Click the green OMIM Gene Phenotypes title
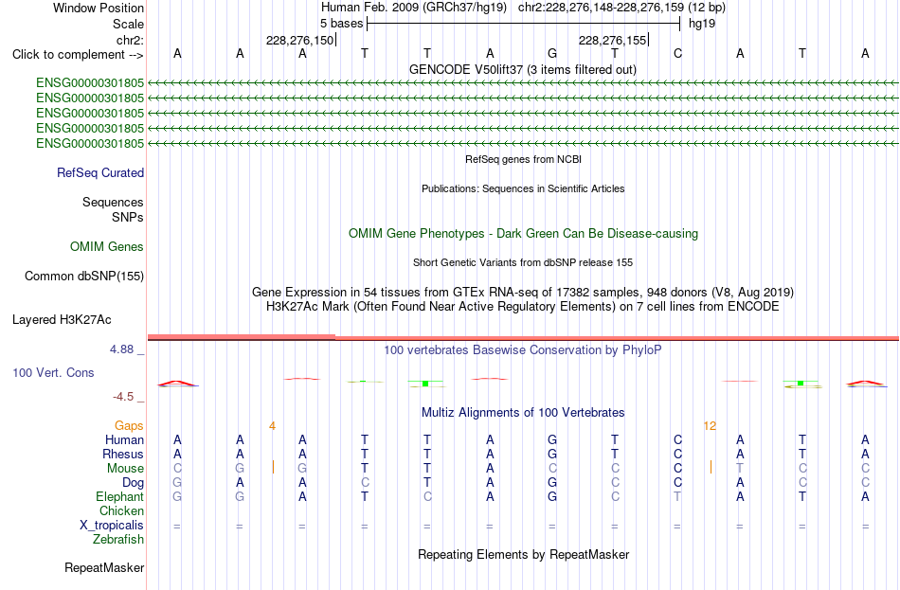This screenshot has height=590, width=900. click(x=523, y=234)
